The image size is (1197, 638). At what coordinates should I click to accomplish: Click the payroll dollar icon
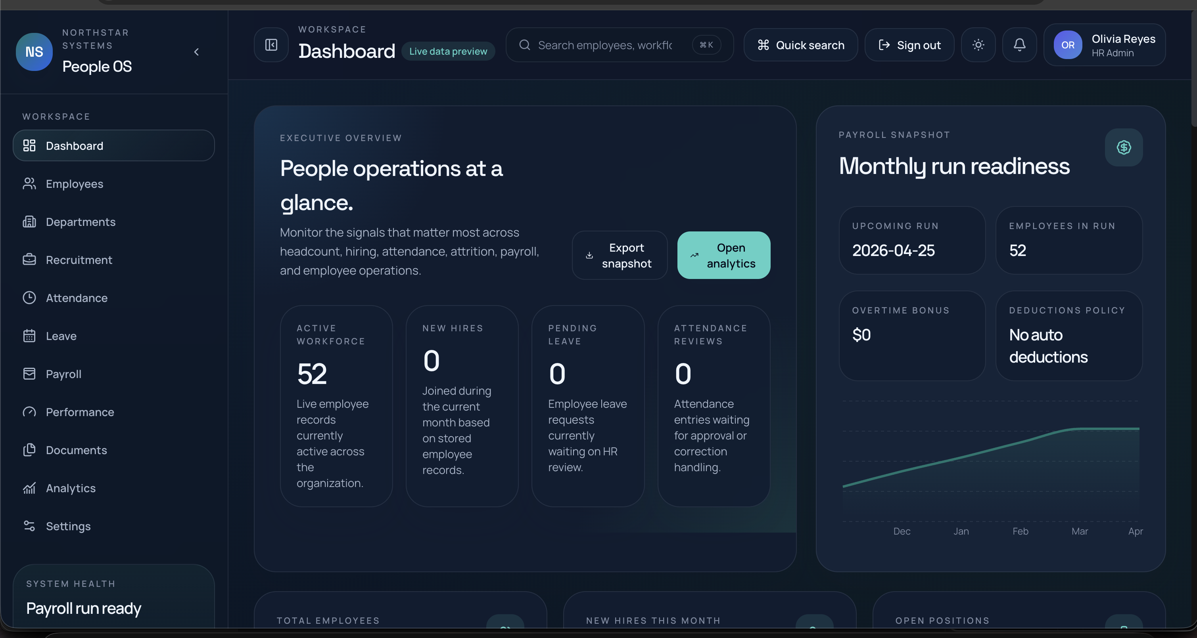(x=1124, y=147)
